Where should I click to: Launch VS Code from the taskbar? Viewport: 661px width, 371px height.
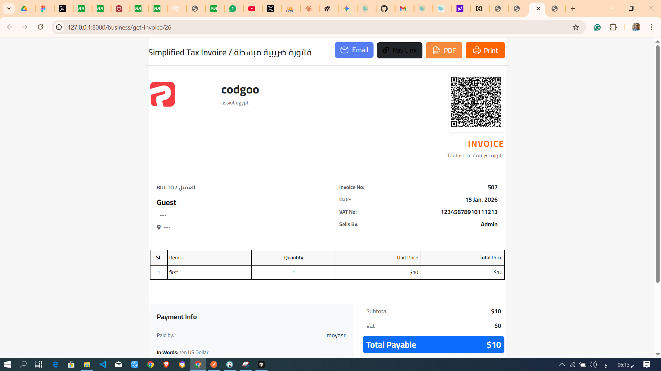pyautogui.click(x=103, y=364)
